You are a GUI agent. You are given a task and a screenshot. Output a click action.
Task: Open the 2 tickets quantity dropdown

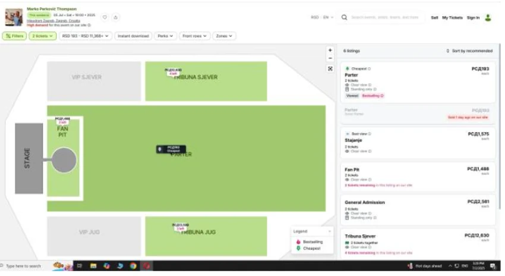pyautogui.click(x=43, y=36)
